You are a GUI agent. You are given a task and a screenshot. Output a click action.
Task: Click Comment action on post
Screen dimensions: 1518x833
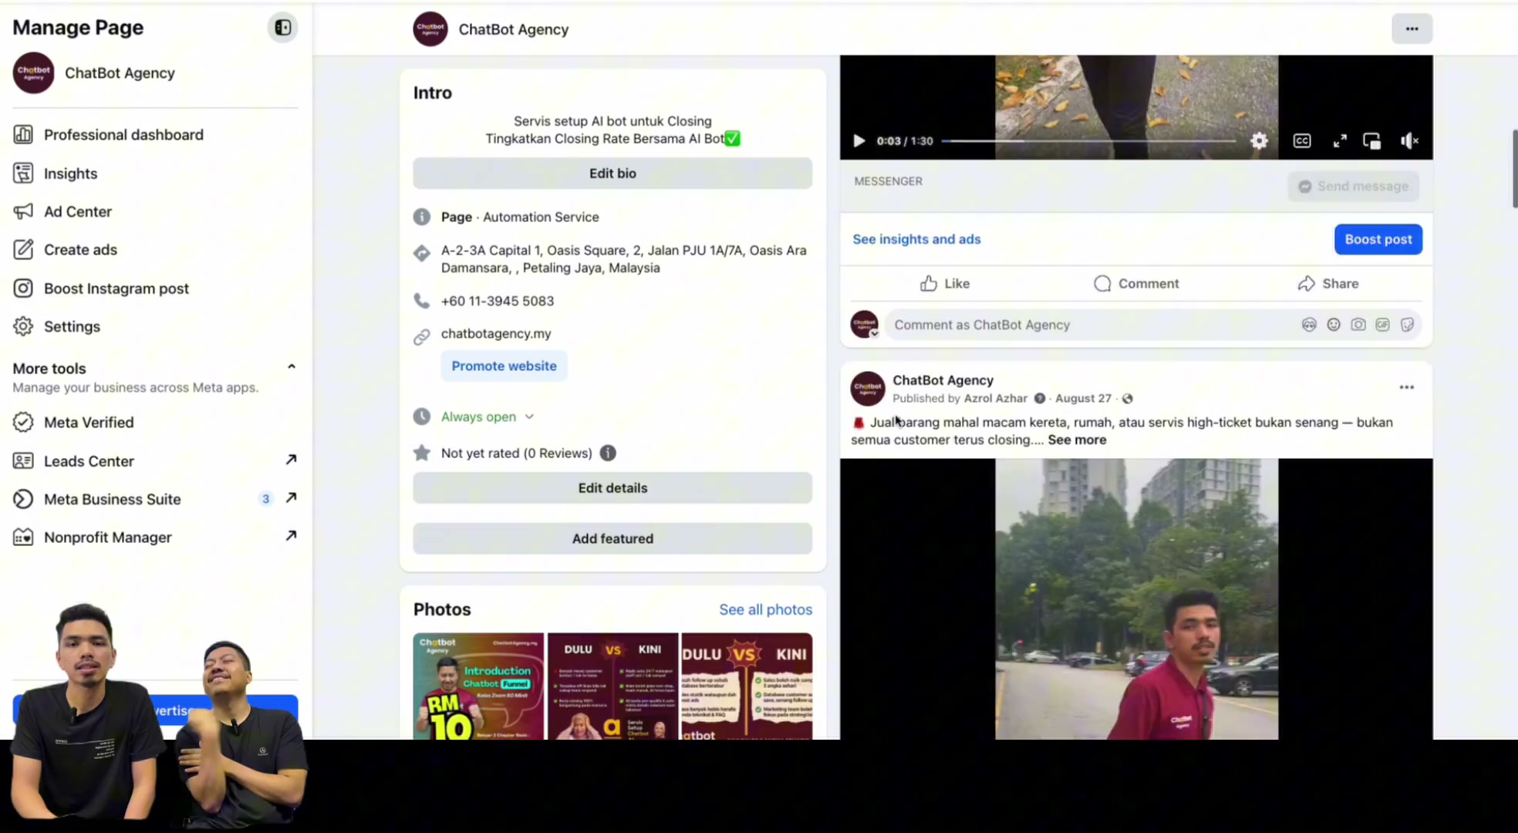(1136, 283)
